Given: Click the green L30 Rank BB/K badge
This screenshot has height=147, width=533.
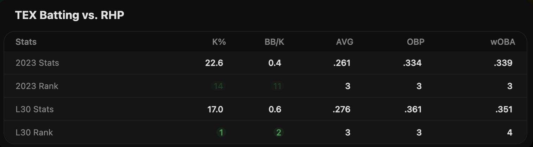Looking at the screenshot, I should tap(278, 133).
